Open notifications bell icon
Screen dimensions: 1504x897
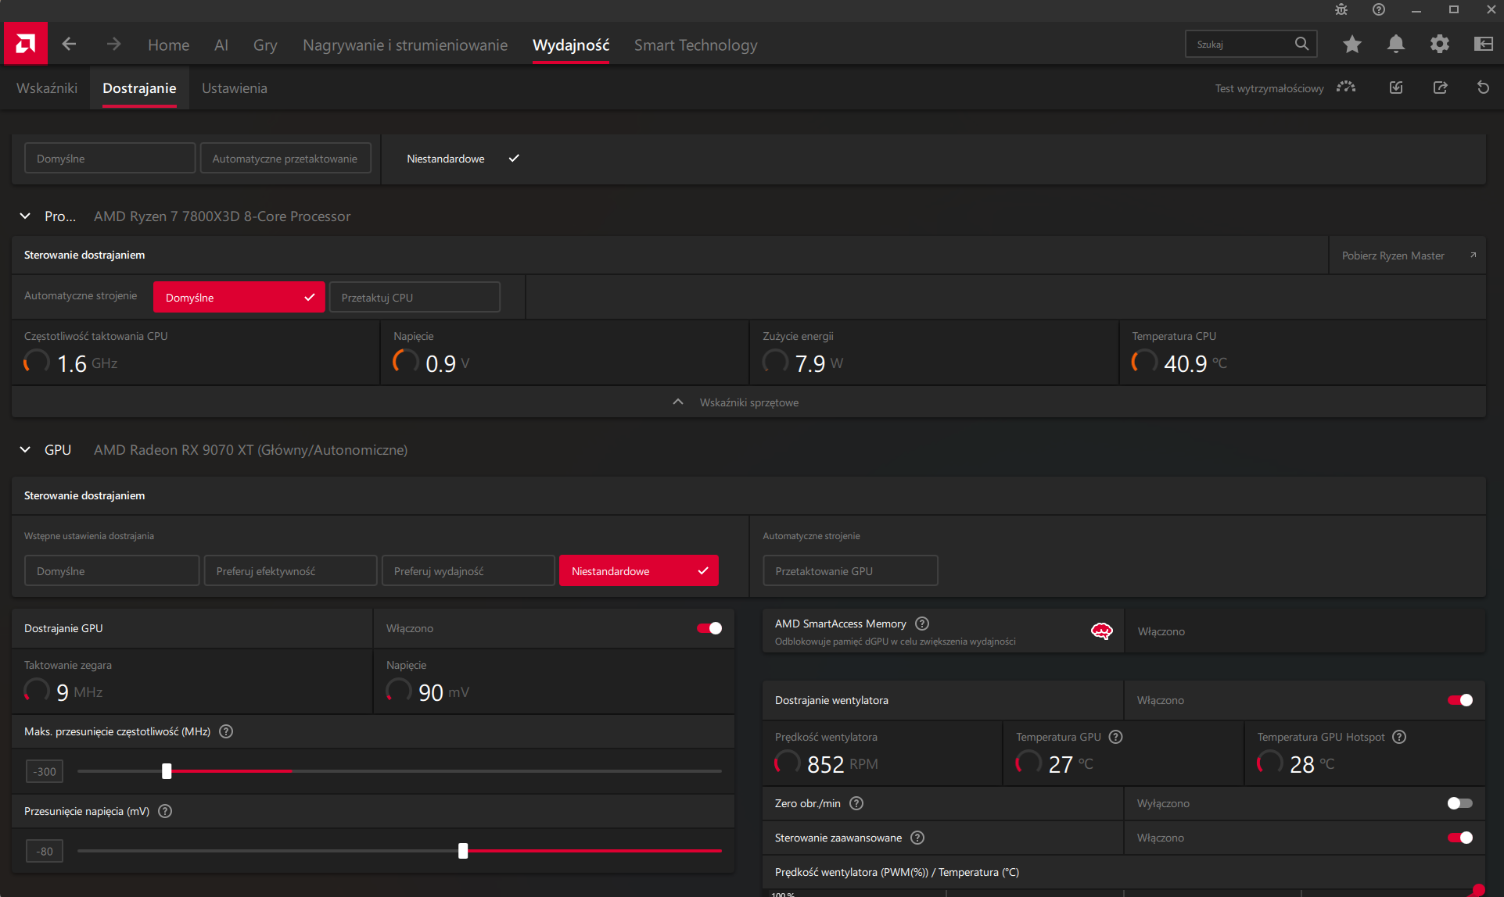click(1395, 45)
